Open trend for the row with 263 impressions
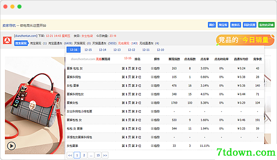This screenshot has width=277, height=160. click(155, 68)
